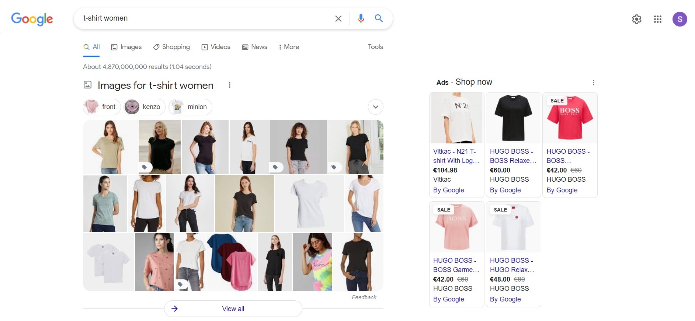The height and width of the screenshot is (321, 695).
Task: Switch to the Shopping tab
Action: click(171, 47)
